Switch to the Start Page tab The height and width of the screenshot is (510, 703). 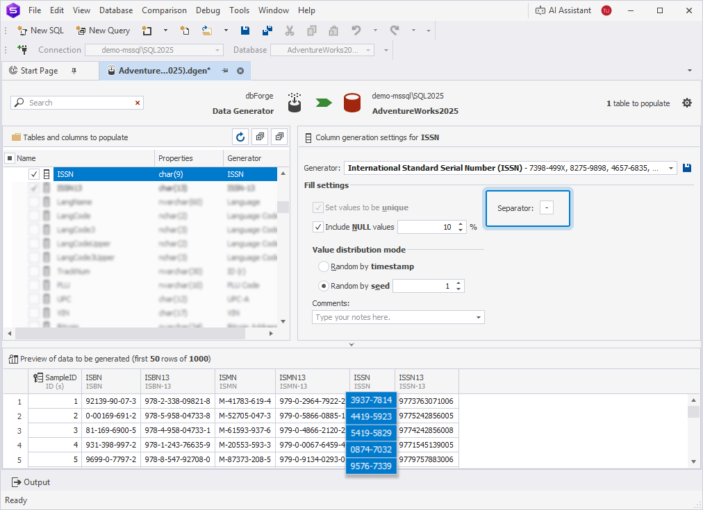pos(40,71)
